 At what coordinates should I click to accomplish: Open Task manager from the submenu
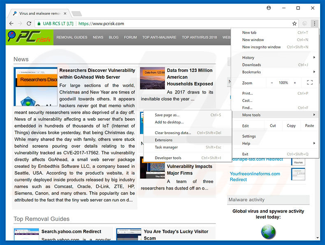[166, 147]
